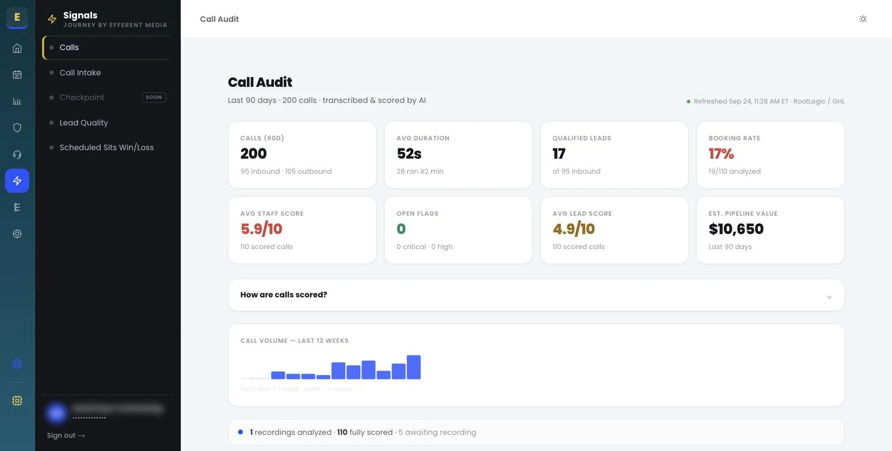The height and width of the screenshot is (451, 892).
Task: Open the circular target icon in the rail
Action: 17,234
